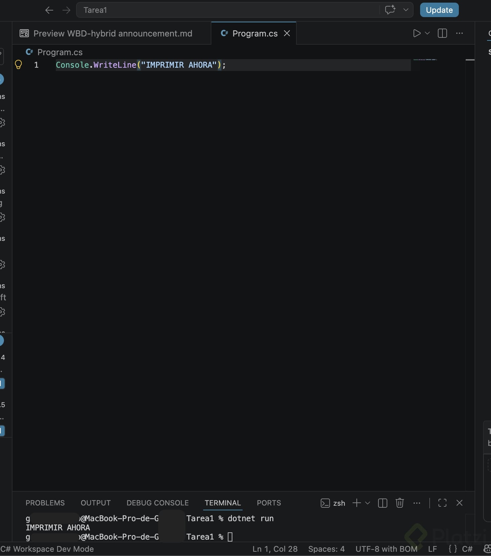Click the yellow lightbulb code action icon

click(18, 64)
